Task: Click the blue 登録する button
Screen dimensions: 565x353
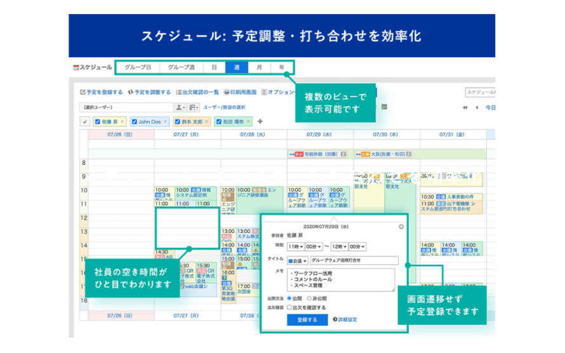Action: (307, 319)
